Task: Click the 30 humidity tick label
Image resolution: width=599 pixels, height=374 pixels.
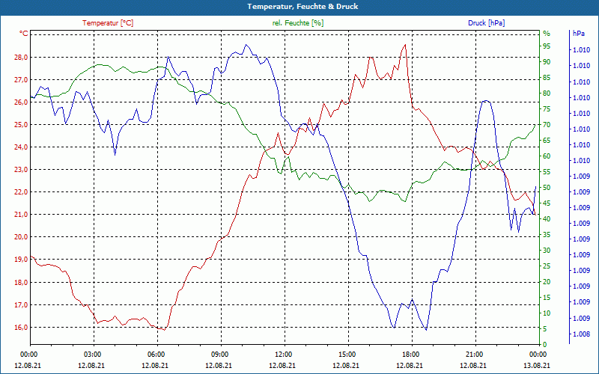Action: coord(547,251)
